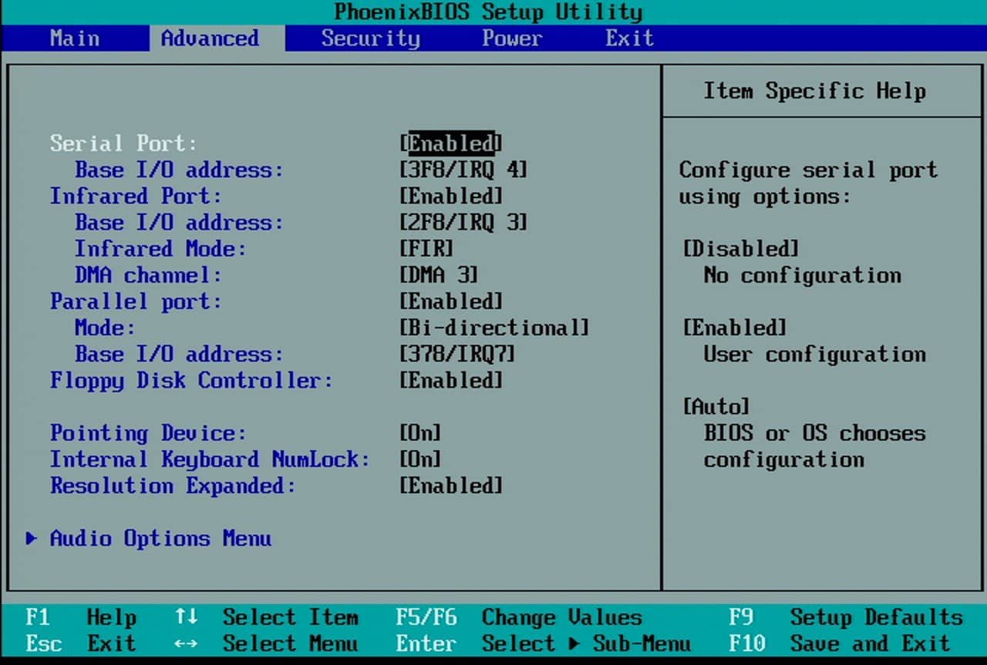Change the 2F8/IRQ 3 infrared address value
987x665 pixels.
point(463,222)
